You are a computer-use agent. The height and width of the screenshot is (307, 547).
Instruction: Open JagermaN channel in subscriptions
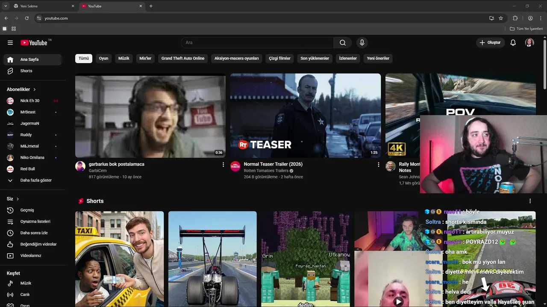point(32,123)
